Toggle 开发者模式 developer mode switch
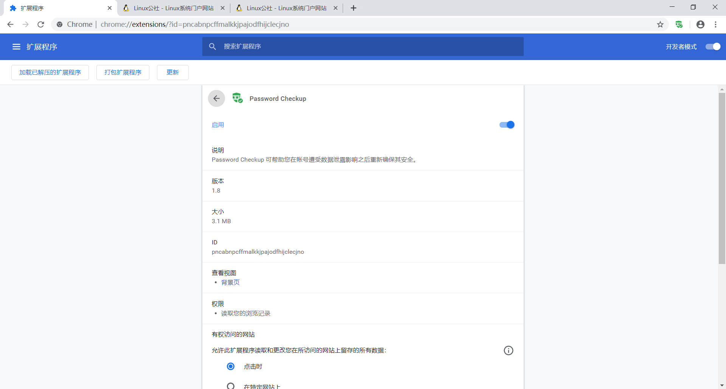The height and width of the screenshot is (389, 726). 713,46
